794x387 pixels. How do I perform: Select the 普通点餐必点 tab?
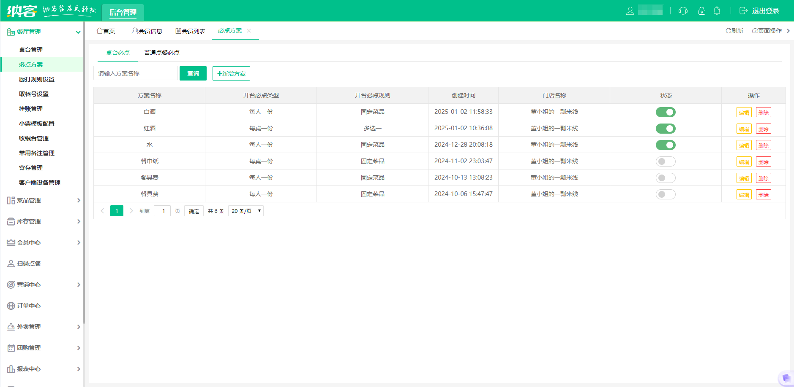tap(162, 53)
